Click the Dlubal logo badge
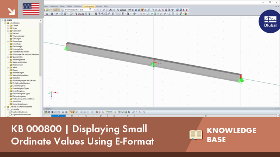 click(270, 21)
